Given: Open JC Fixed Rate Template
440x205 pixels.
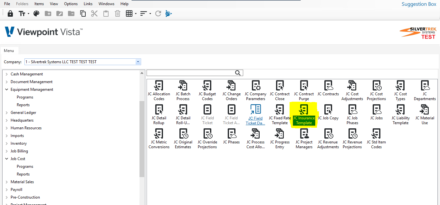Looking at the screenshot, I should tap(280, 115).
